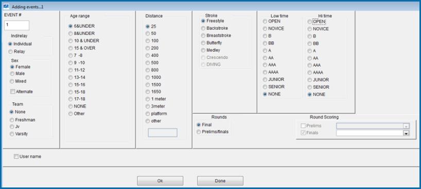Select 9 -10 age range
Viewport: 421px width, 189px height.
(x=77, y=63)
